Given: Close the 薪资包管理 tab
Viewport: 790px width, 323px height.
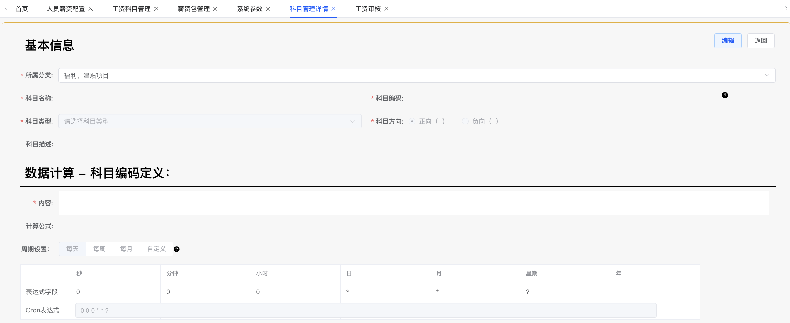Looking at the screenshot, I should click(x=215, y=9).
